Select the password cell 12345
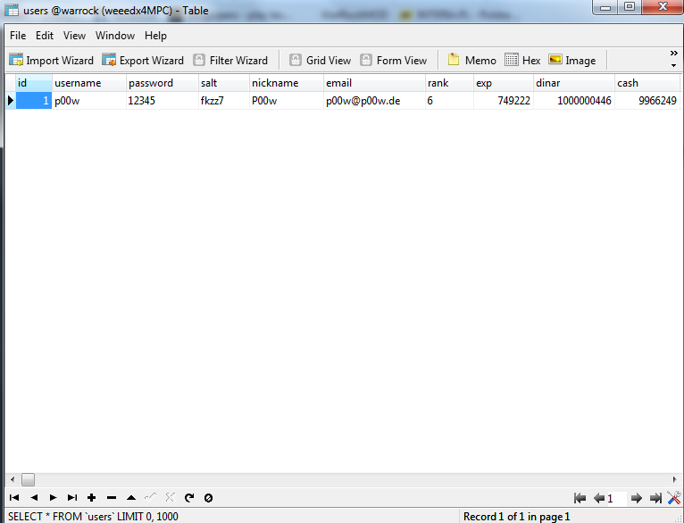Screen dimensions: 684x523 (x=163, y=101)
